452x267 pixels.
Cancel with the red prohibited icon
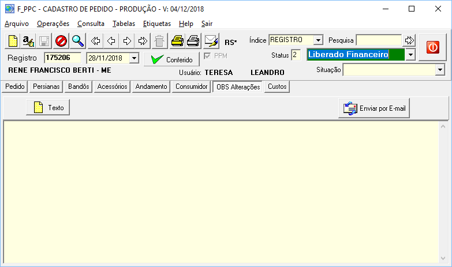pyautogui.click(x=61, y=41)
